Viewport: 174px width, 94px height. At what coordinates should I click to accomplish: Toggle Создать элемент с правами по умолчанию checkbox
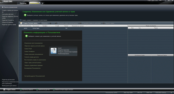[x=20, y=20]
